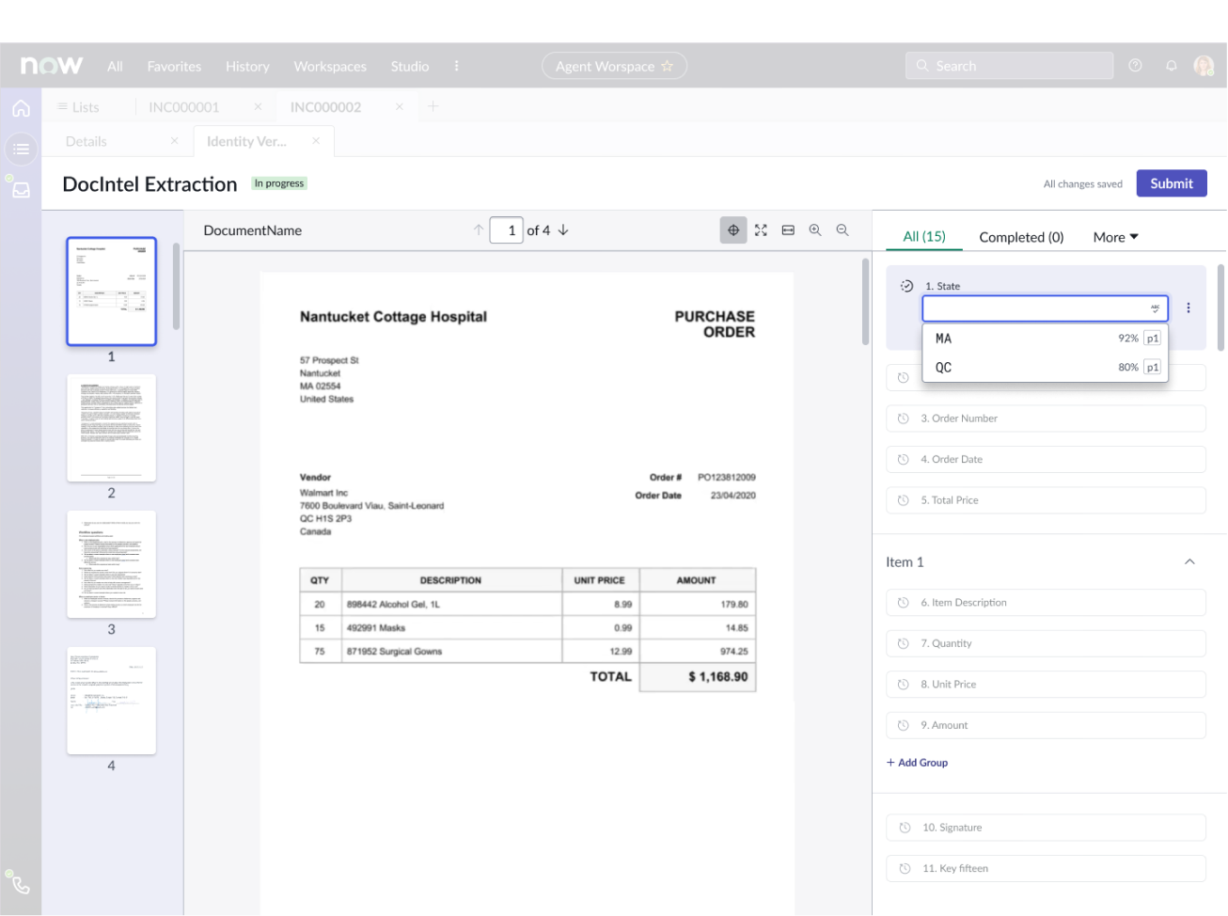This screenshot has height=916, width=1228.
Task: Select page 3 thumbnail
Action: [x=111, y=564]
